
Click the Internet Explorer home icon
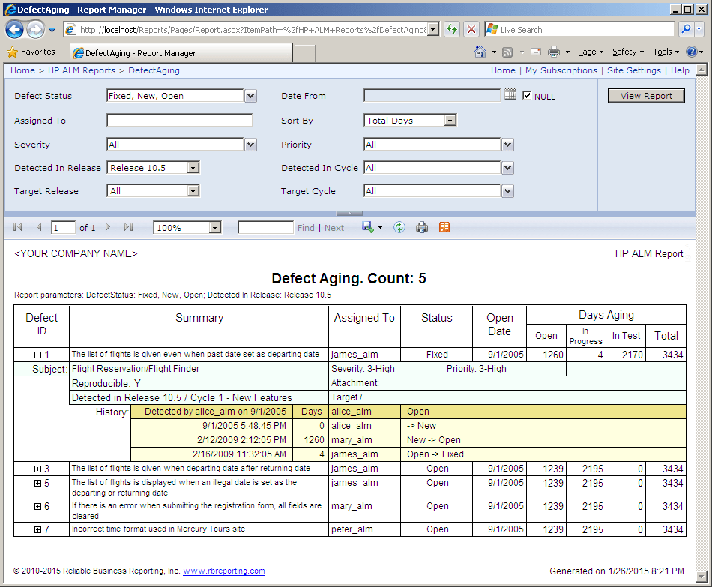pos(480,52)
